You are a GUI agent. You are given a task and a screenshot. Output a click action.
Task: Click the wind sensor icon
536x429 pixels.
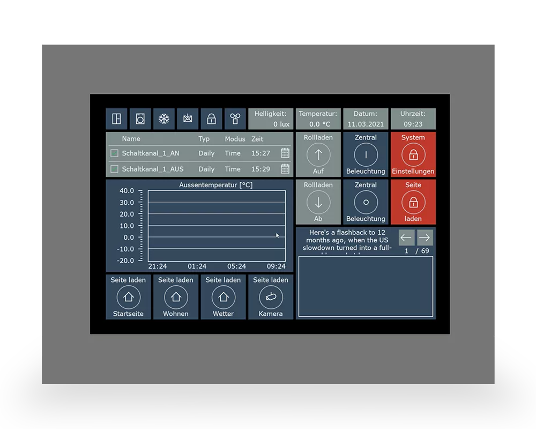click(235, 119)
